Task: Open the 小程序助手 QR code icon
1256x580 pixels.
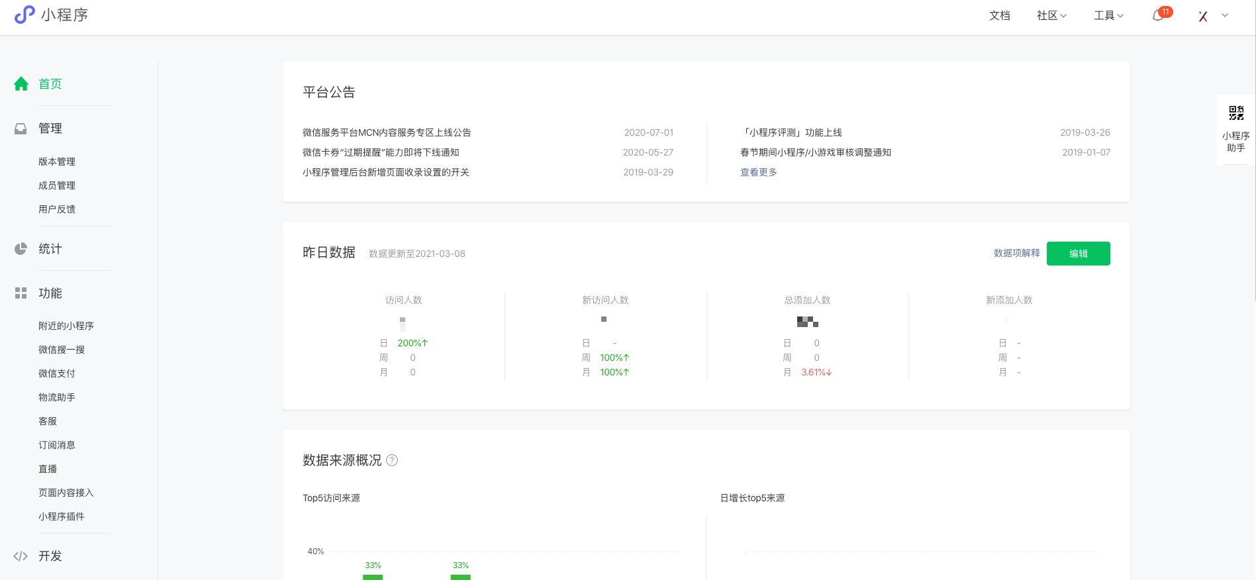Action: pyautogui.click(x=1236, y=113)
